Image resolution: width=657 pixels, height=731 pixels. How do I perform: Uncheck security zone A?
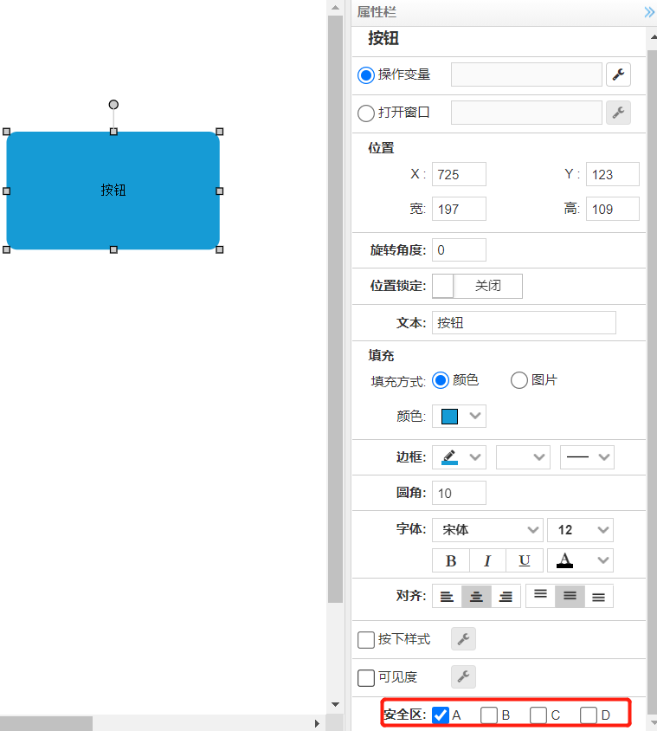[x=441, y=715]
